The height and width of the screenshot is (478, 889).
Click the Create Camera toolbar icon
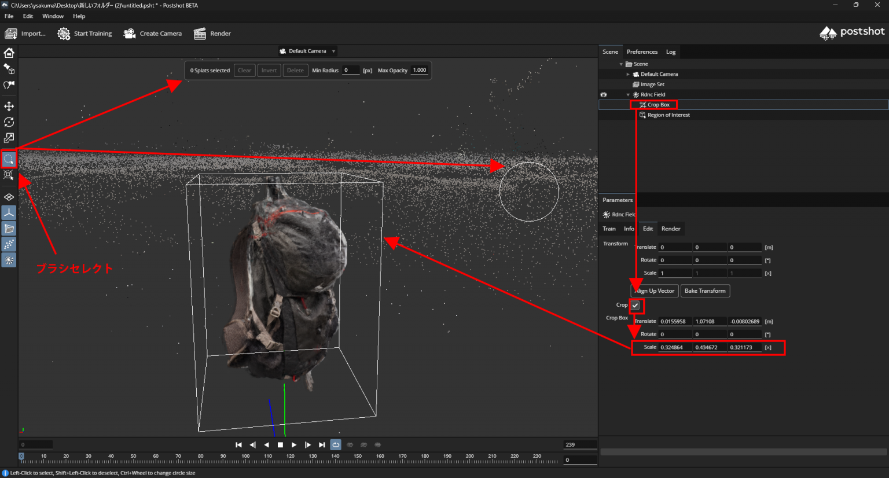click(152, 33)
